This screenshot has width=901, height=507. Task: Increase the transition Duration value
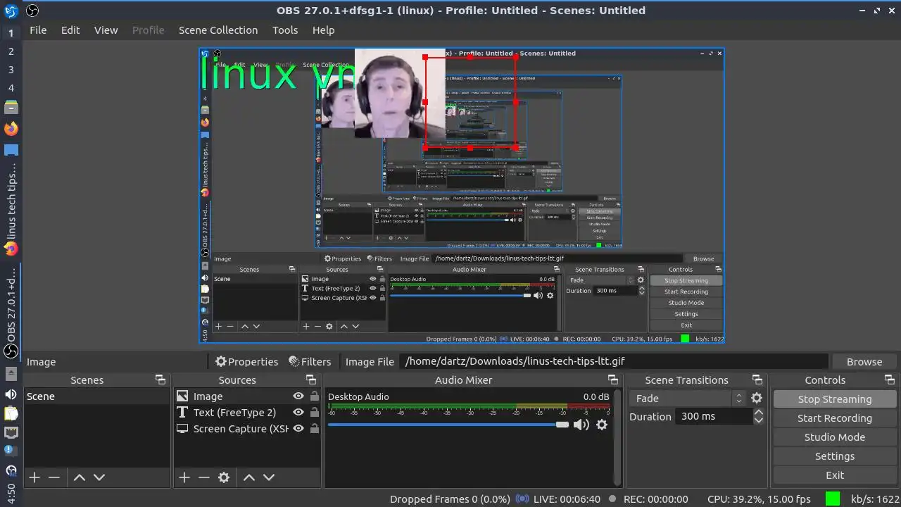[x=758, y=412]
